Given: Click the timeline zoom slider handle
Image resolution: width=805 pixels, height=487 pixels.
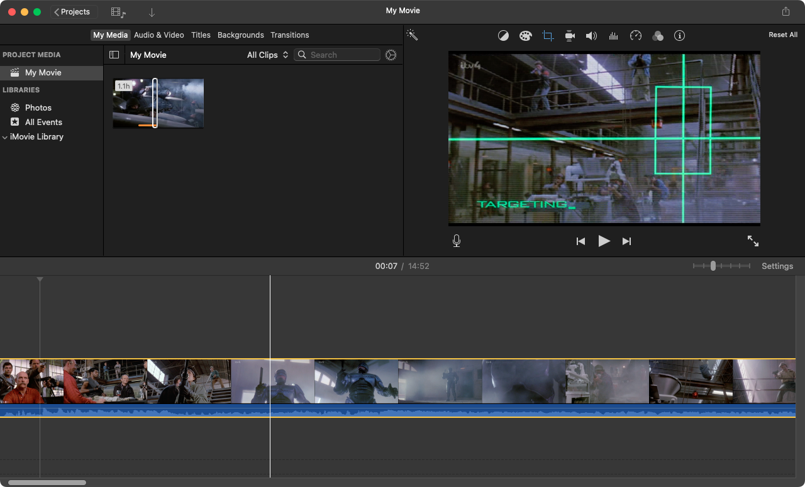Looking at the screenshot, I should coord(713,266).
